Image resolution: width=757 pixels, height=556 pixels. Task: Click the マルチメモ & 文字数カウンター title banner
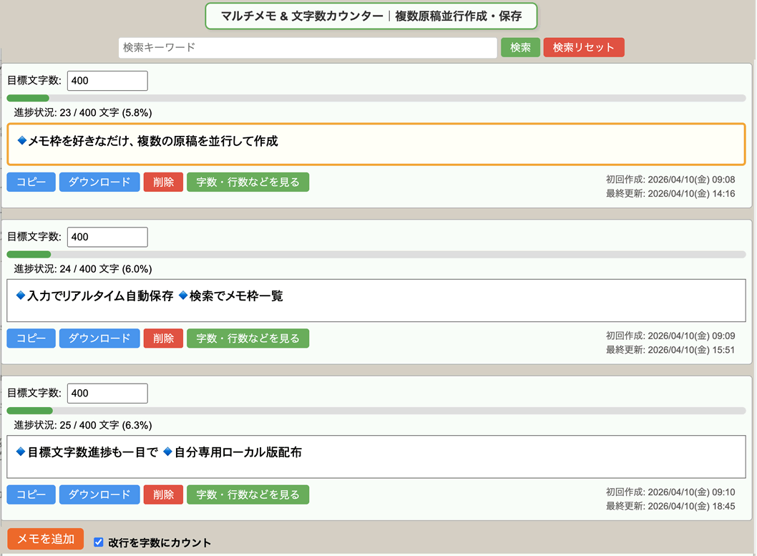(371, 16)
